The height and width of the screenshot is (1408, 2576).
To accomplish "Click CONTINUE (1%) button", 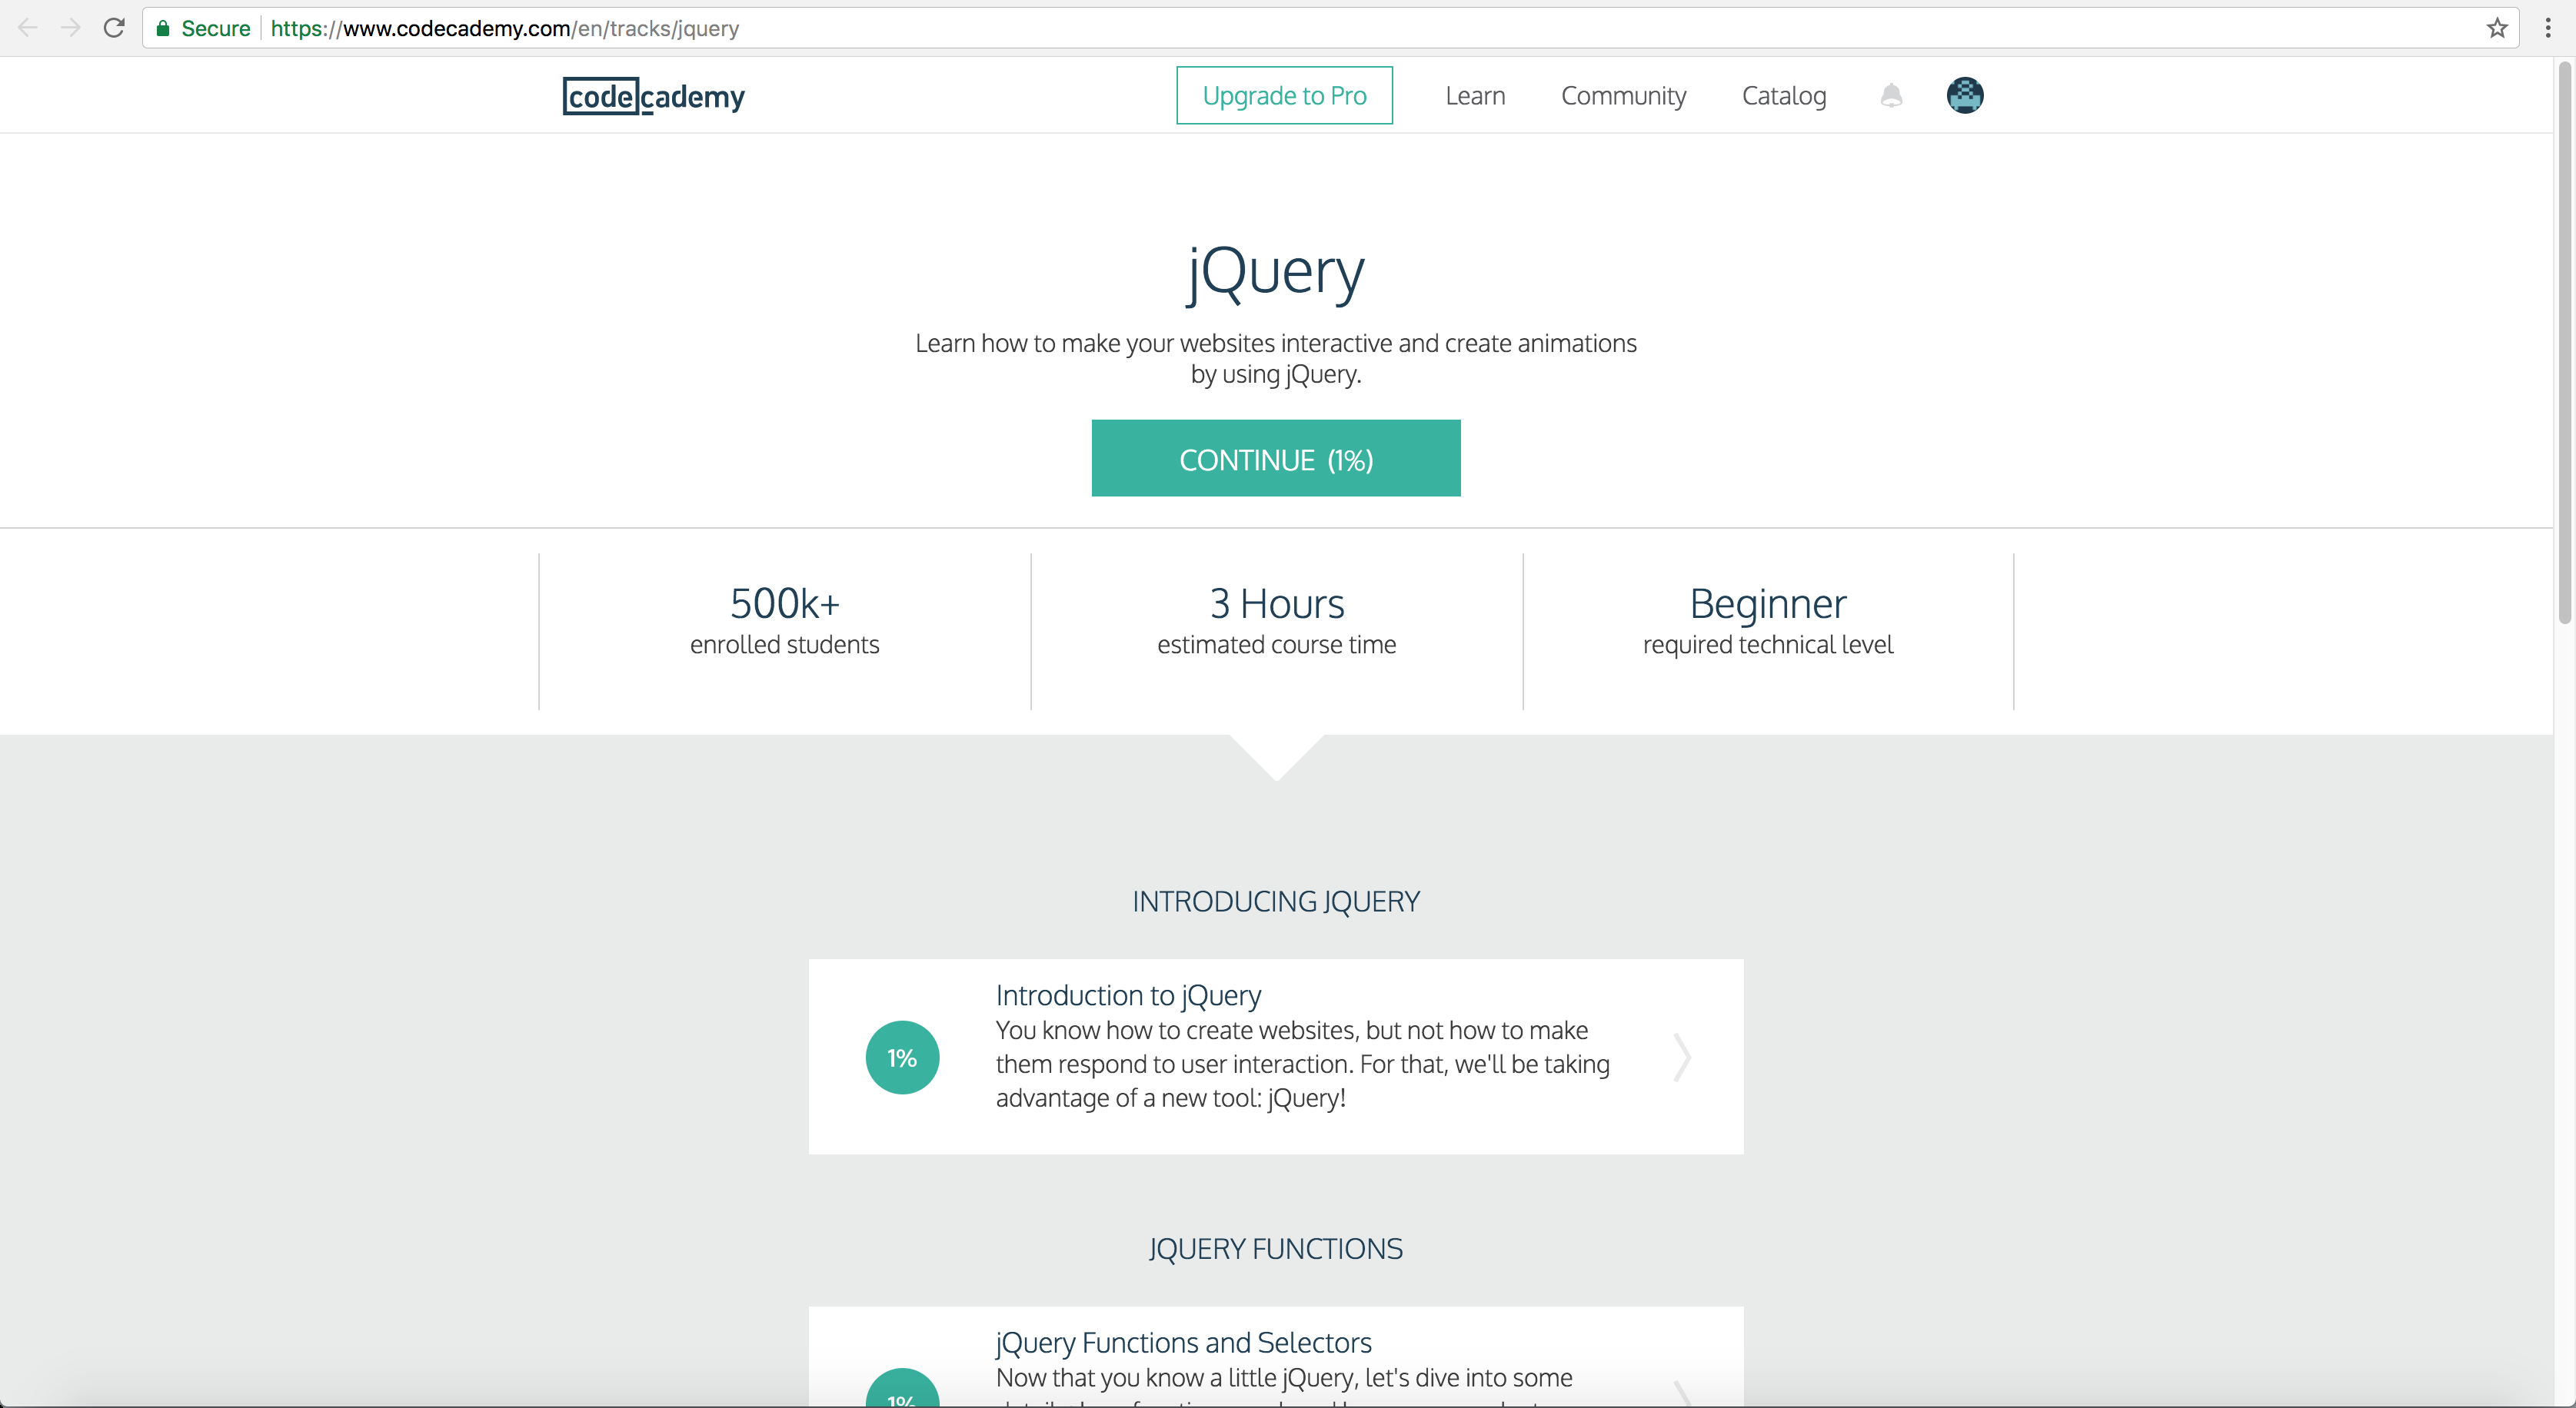I will coord(1276,459).
